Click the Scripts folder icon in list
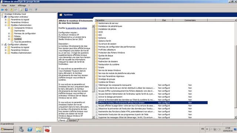This screenshot has width=237, height=133. (x=97, y=67)
